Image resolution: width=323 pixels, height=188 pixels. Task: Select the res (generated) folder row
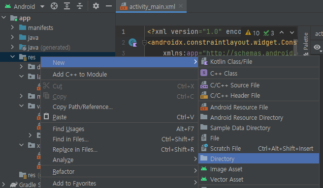pos(20,175)
